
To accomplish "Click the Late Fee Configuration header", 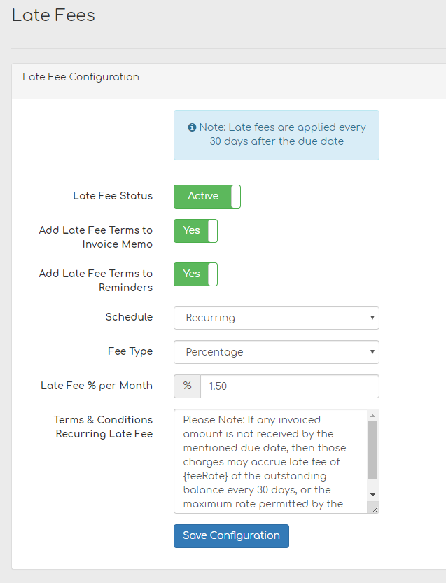I will click(80, 77).
